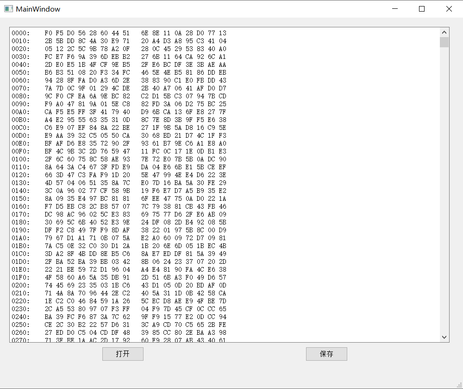This screenshot has height=389, width=463.
Task: Click the address label 0140:
Action: [x=21, y=191]
